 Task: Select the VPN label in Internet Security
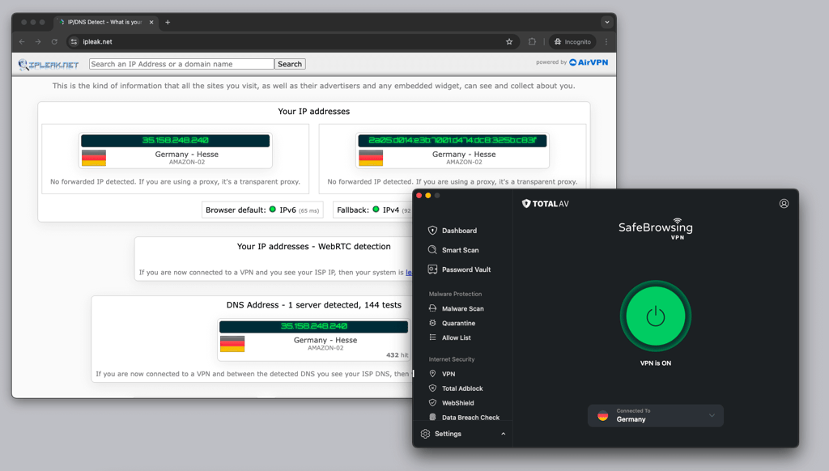point(449,374)
